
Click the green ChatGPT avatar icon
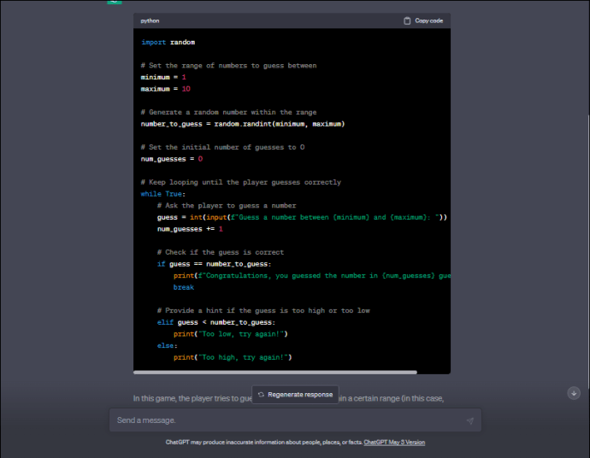[x=114, y=2]
